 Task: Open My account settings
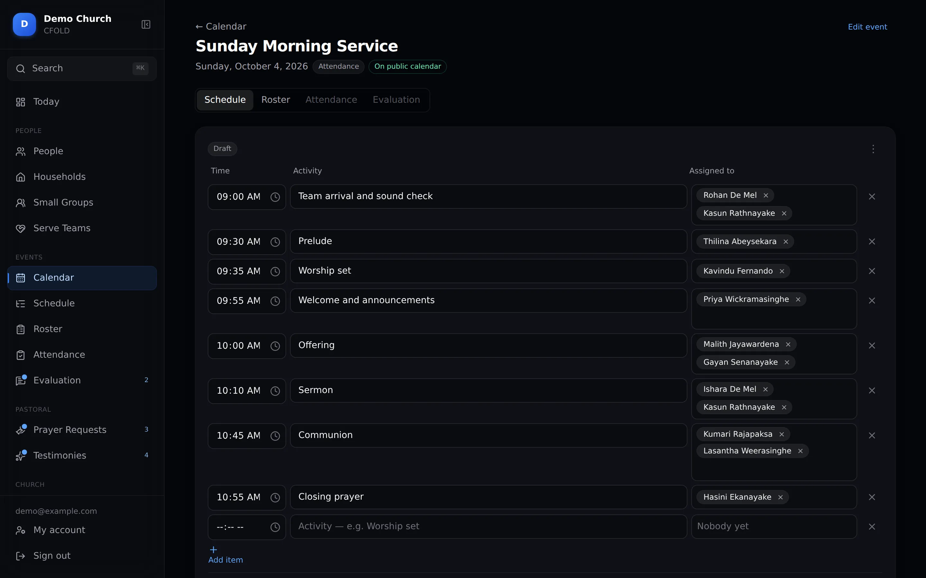point(82,530)
